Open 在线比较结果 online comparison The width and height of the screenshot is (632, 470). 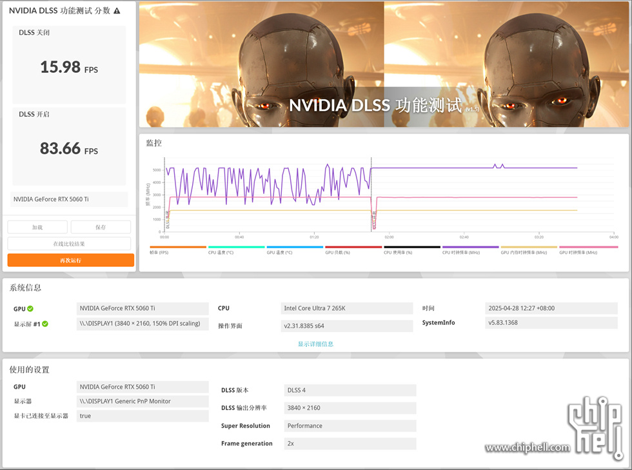click(69, 244)
